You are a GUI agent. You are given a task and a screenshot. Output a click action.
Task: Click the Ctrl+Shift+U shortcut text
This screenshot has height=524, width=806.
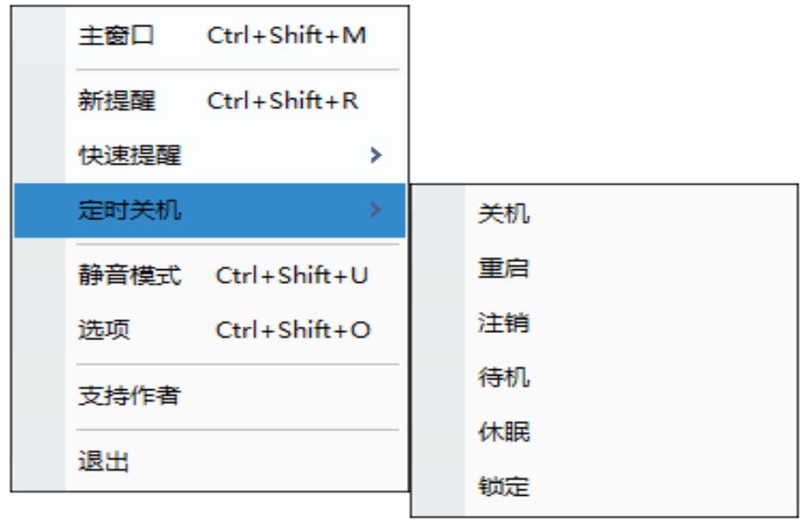[x=292, y=276]
